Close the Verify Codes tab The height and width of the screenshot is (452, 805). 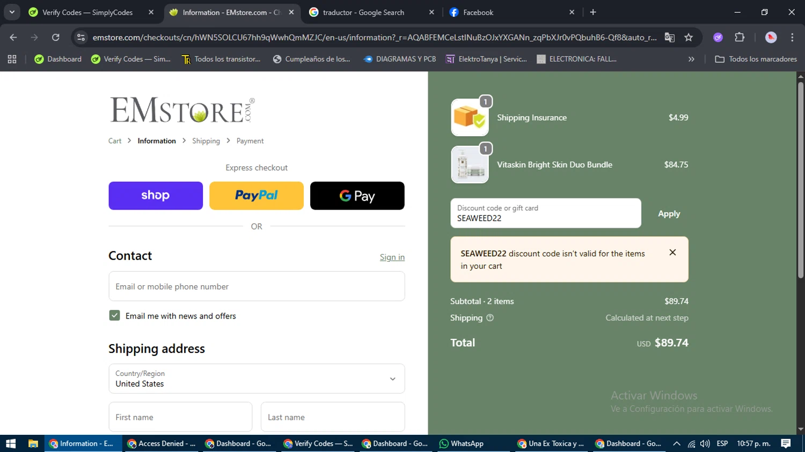151,12
